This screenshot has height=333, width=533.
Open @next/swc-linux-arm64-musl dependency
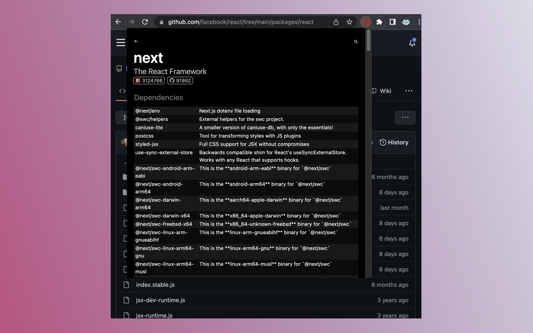point(165,268)
